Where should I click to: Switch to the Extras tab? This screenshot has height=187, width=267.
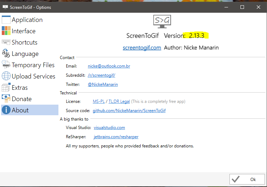[30, 88]
